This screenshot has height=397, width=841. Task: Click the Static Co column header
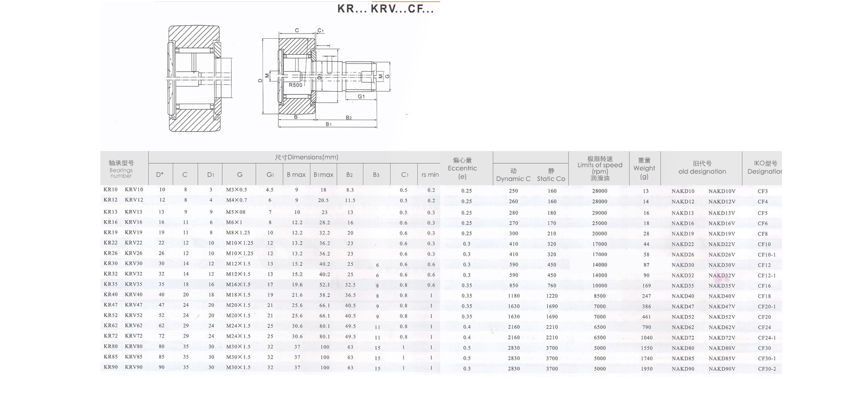point(551,175)
